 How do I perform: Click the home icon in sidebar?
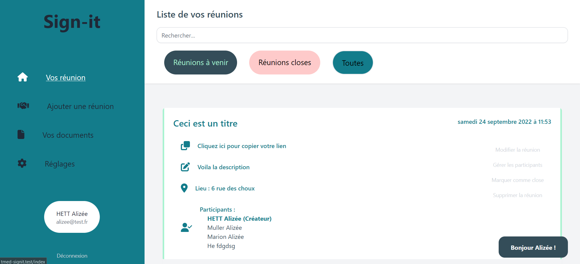click(23, 77)
